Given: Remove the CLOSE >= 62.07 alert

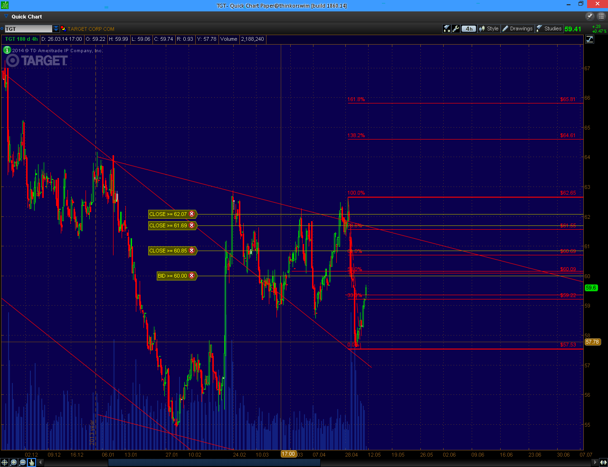Looking at the screenshot, I should point(192,214).
